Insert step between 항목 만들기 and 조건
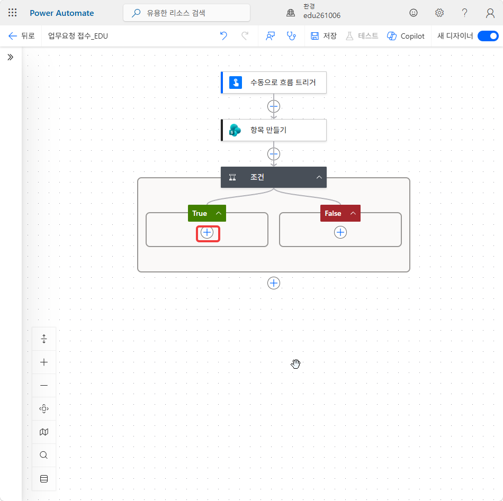 point(274,154)
